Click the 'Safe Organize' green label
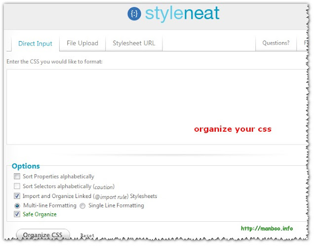 (39, 214)
